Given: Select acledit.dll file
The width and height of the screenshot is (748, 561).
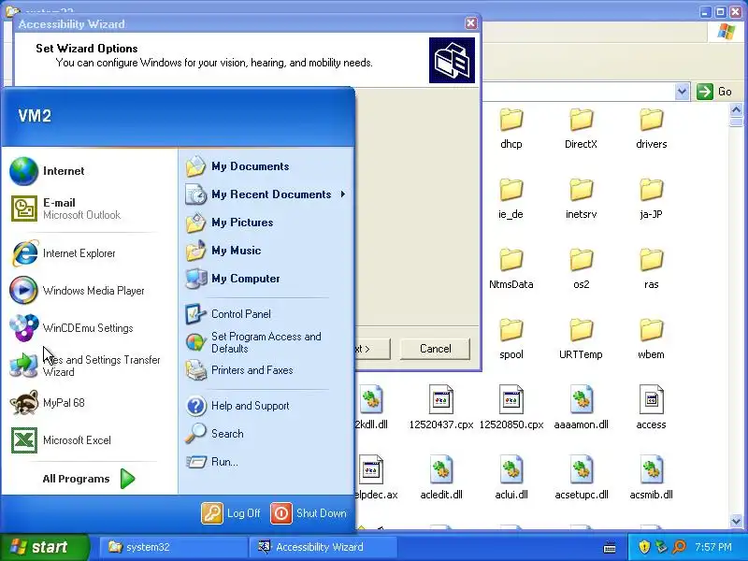Looking at the screenshot, I should point(441,477).
